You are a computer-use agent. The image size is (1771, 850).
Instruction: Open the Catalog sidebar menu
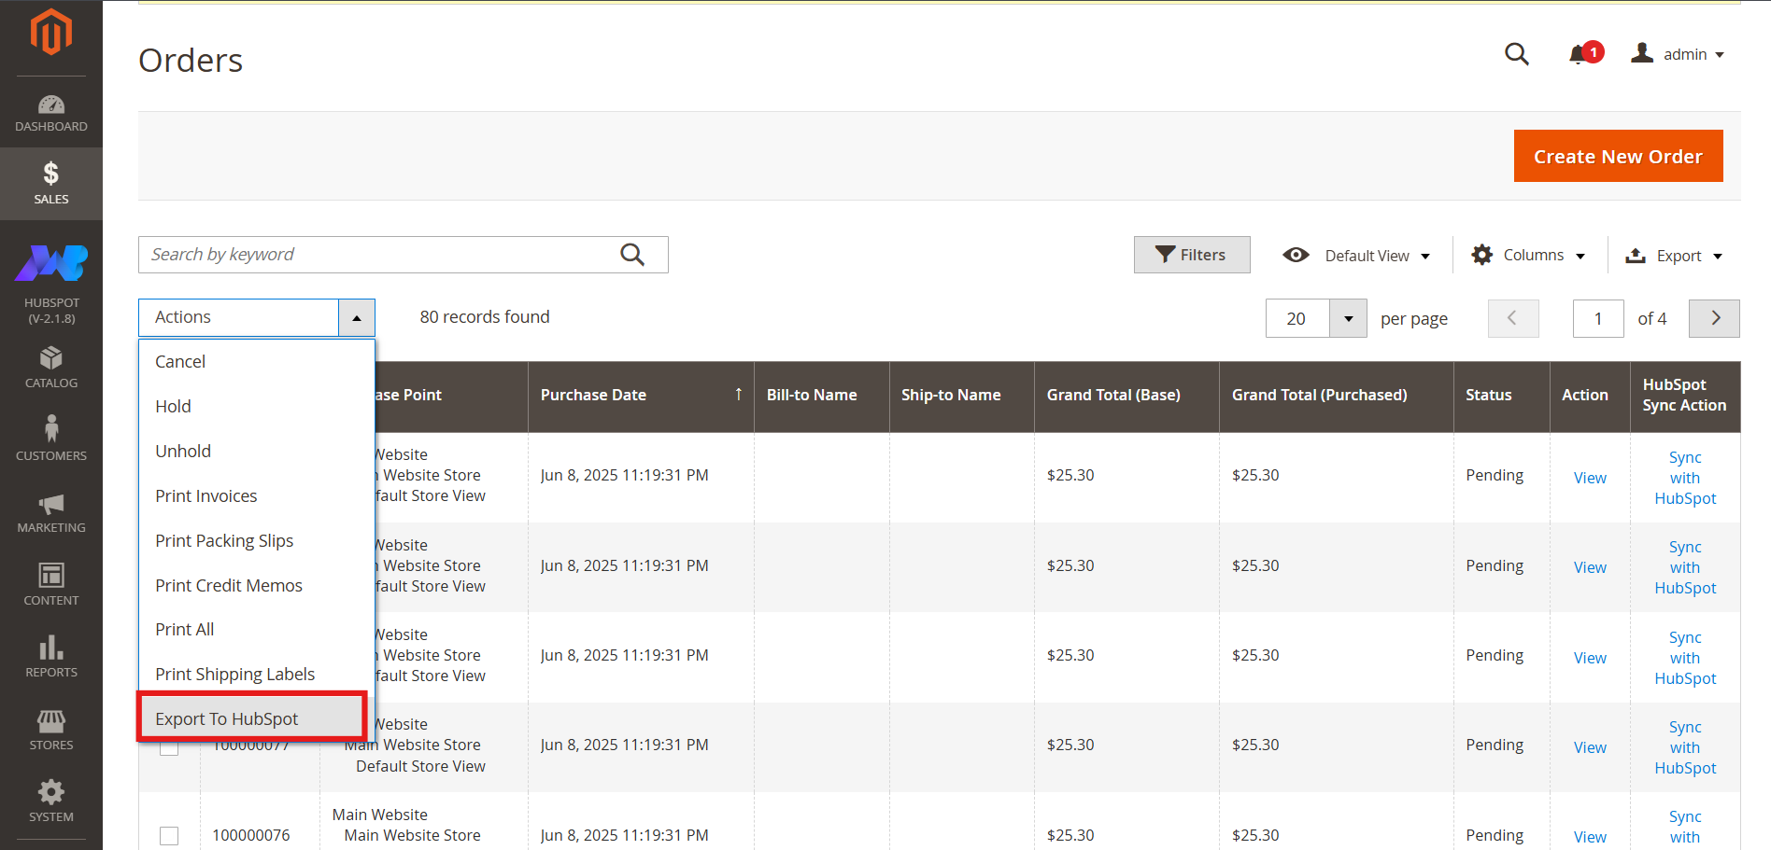coord(51,368)
